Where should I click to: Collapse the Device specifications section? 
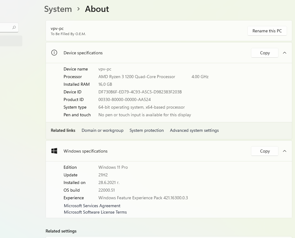[x=285, y=53]
